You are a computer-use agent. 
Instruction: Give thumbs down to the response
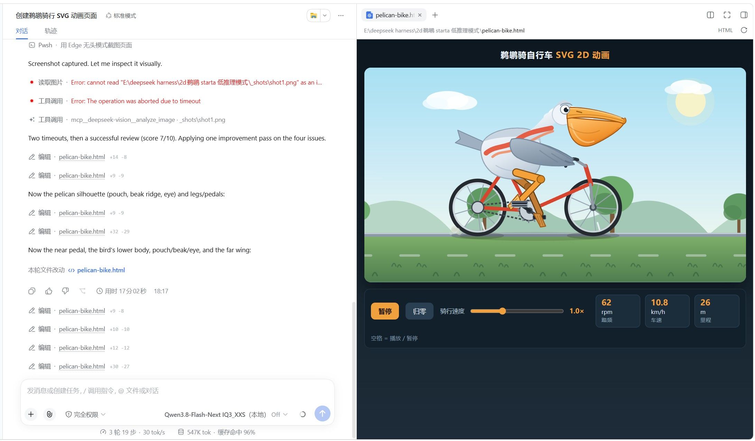65,291
